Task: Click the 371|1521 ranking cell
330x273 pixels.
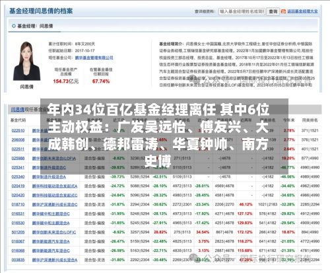Action: click(x=310, y=131)
